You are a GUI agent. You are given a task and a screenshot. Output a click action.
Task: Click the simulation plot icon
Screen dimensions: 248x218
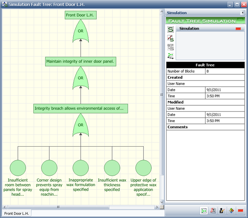tap(170, 38)
